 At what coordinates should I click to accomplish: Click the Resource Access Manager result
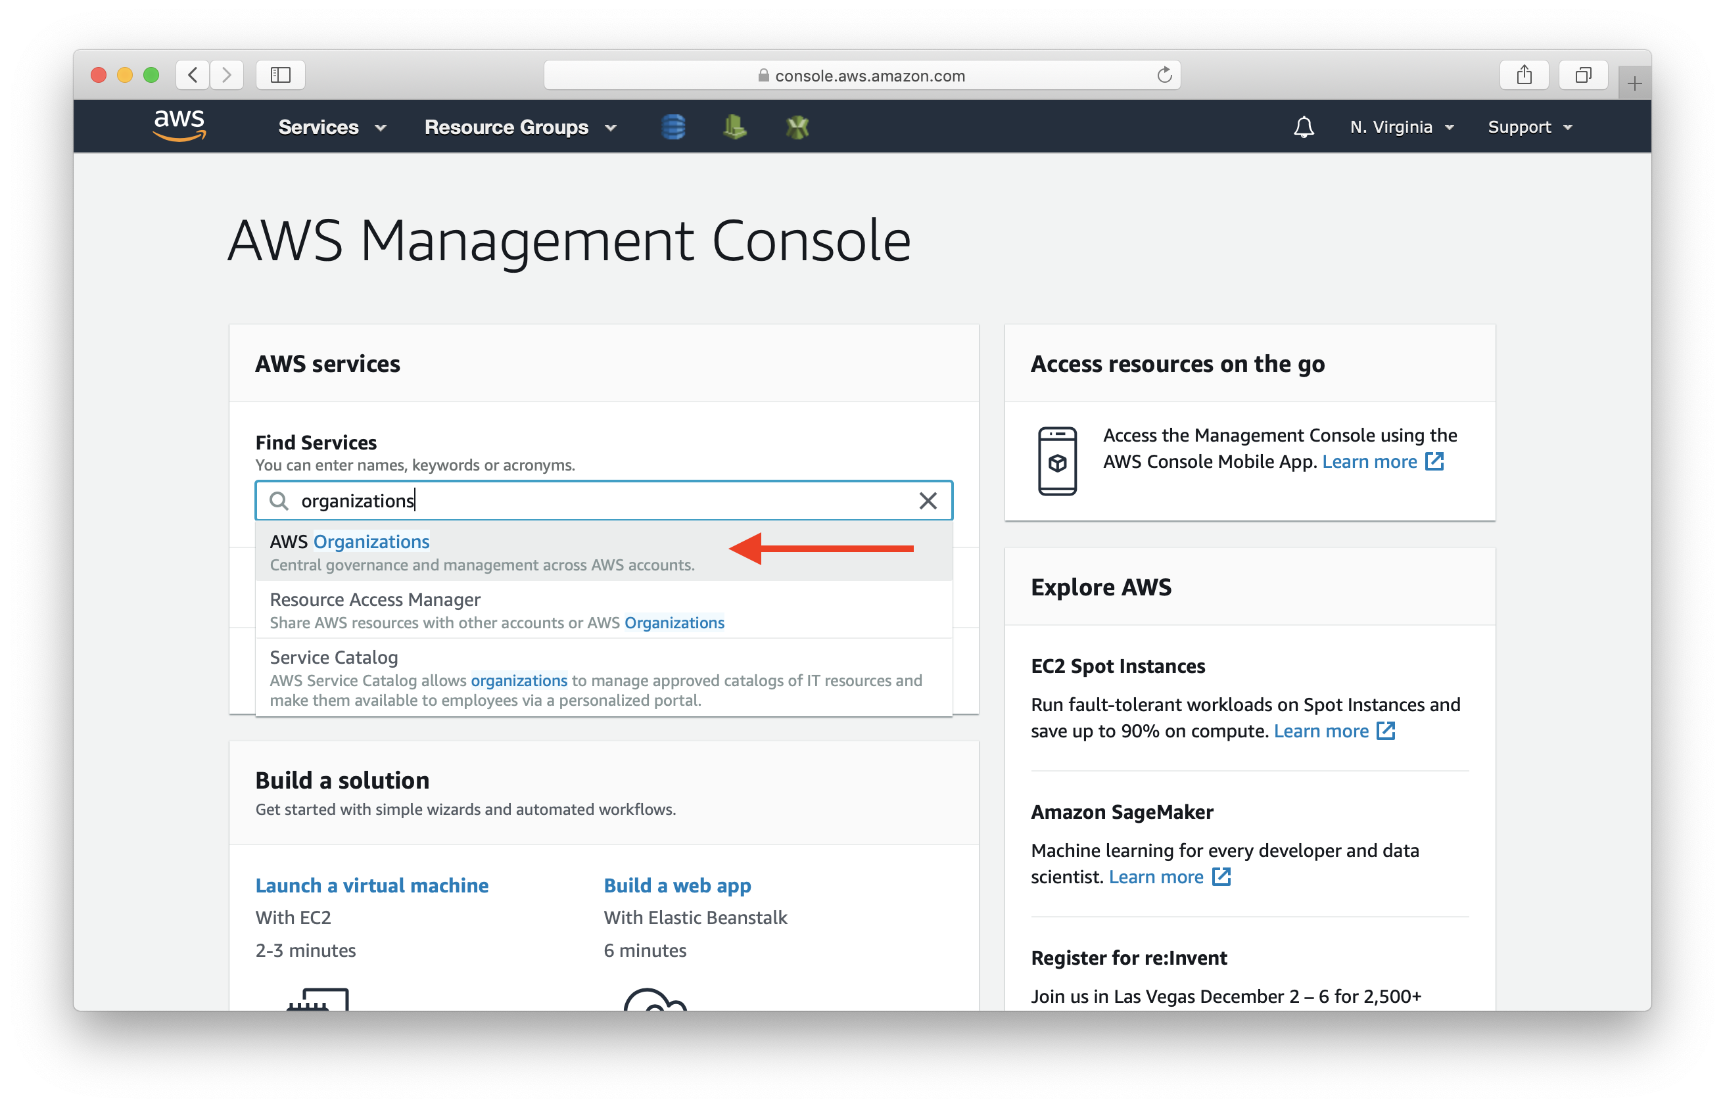[603, 609]
